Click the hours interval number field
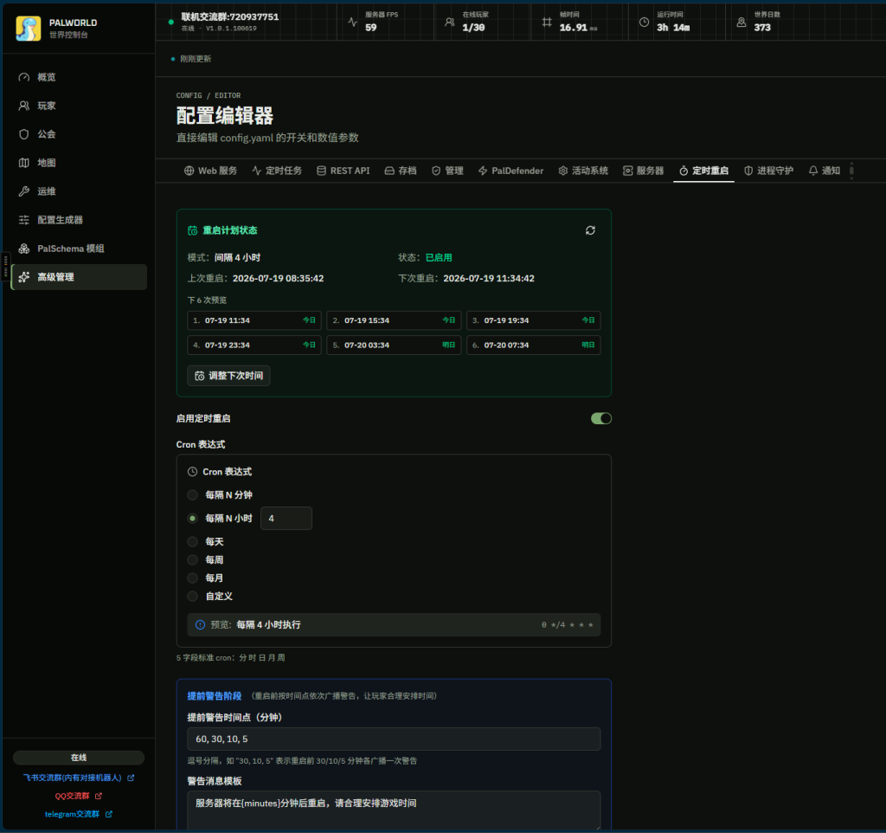This screenshot has width=886, height=833. 286,518
